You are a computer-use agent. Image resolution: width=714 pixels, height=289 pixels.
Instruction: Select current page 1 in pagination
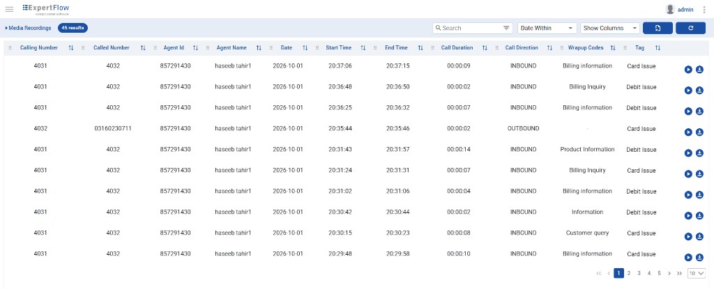619,273
